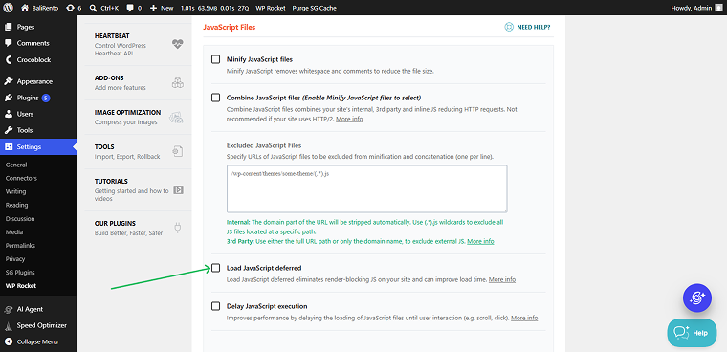Click the Tools import/export icon

(178, 151)
